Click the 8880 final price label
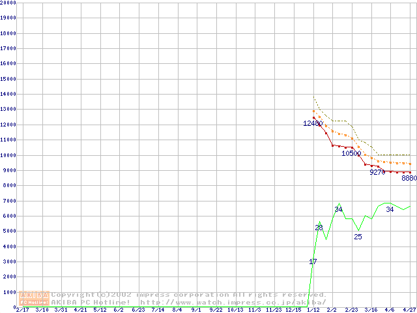This screenshot has width=417, height=313. pyautogui.click(x=409, y=178)
